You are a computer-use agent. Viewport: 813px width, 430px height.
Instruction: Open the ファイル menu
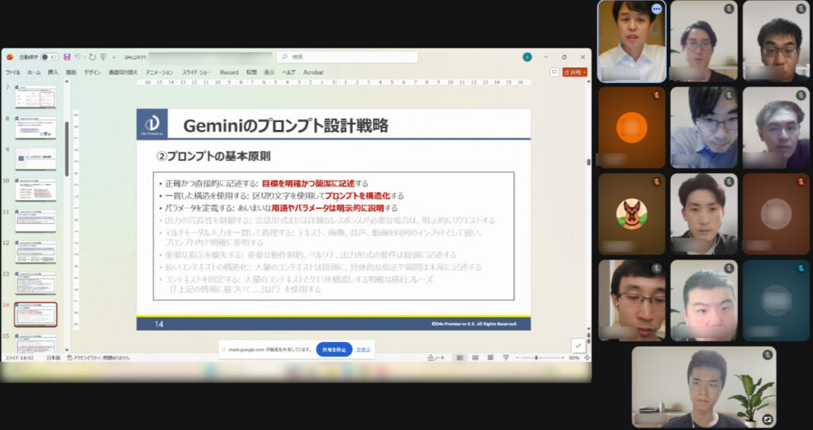point(13,72)
